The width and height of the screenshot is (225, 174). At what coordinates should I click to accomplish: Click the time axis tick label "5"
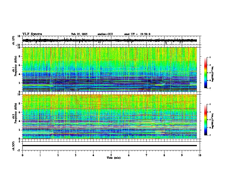111,155
